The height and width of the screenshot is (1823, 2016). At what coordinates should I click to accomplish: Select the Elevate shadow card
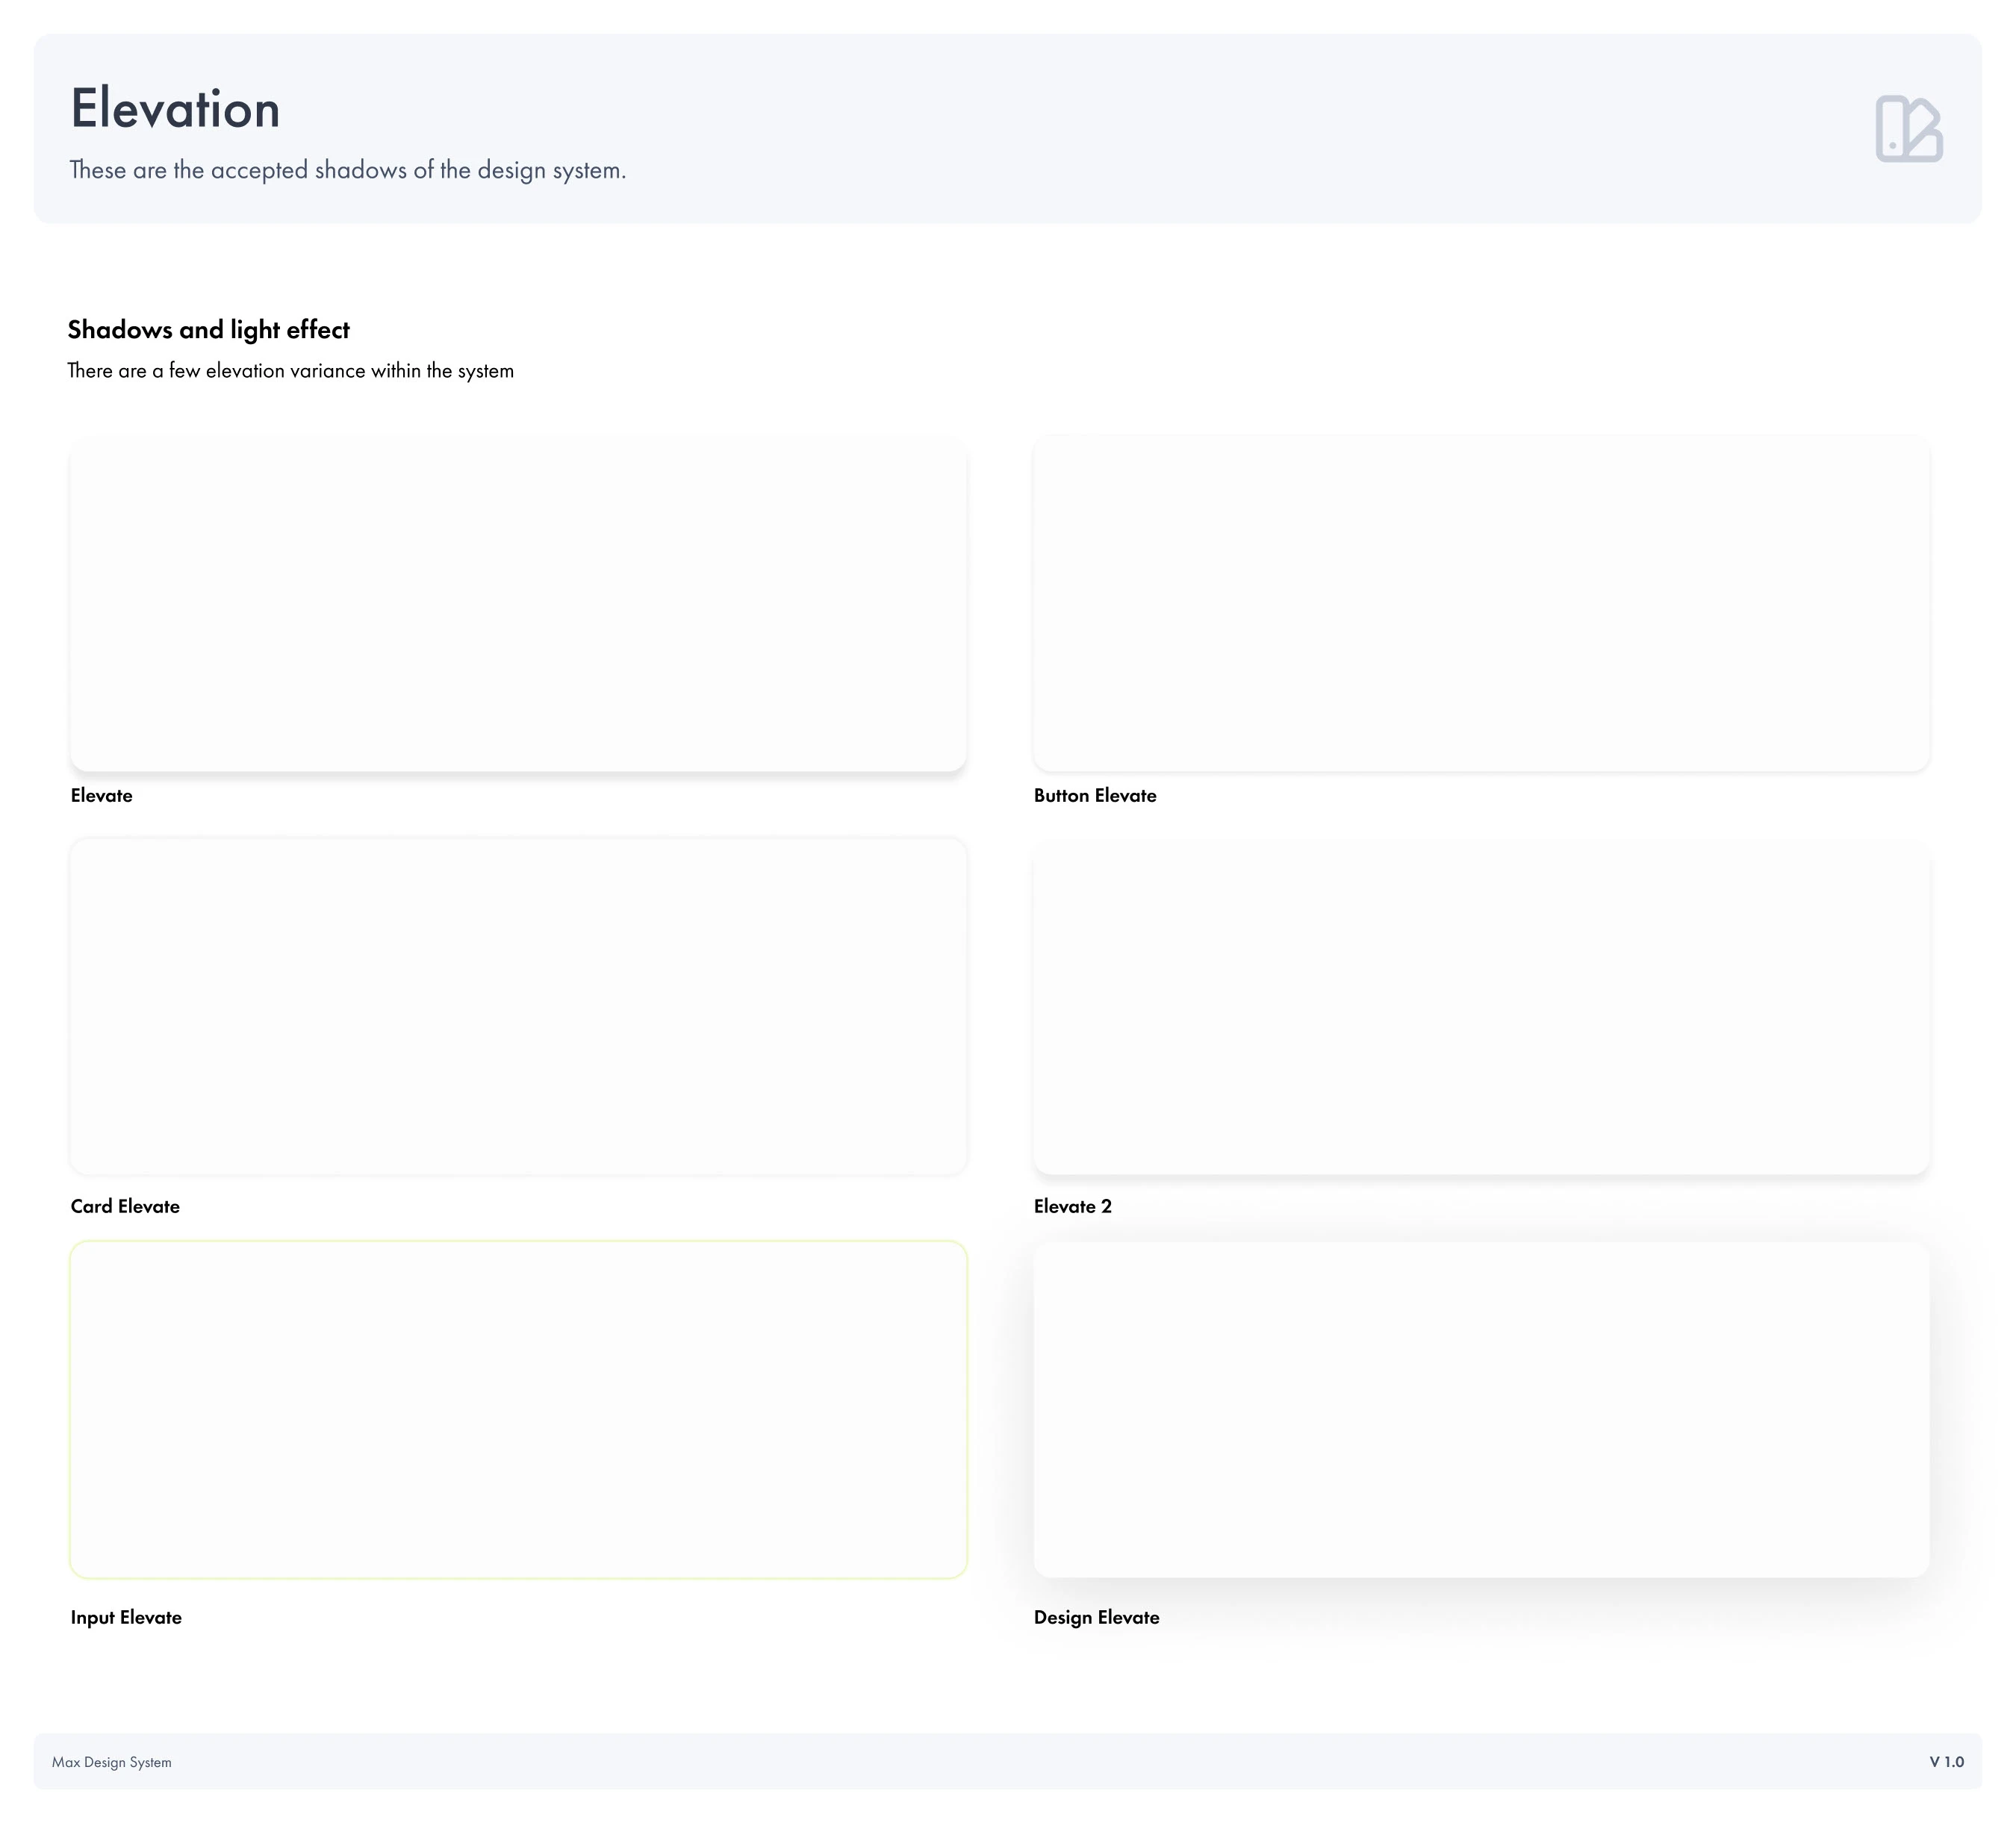pyautogui.click(x=518, y=605)
